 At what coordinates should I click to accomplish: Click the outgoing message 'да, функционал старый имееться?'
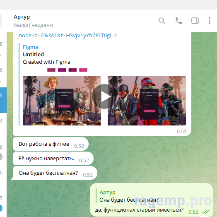point(139,210)
